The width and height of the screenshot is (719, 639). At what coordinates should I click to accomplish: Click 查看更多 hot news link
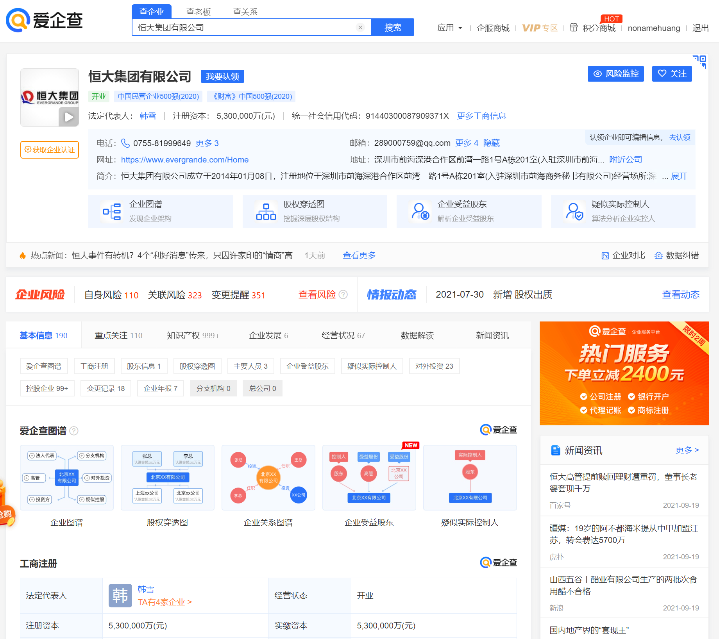click(x=359, y=255)
